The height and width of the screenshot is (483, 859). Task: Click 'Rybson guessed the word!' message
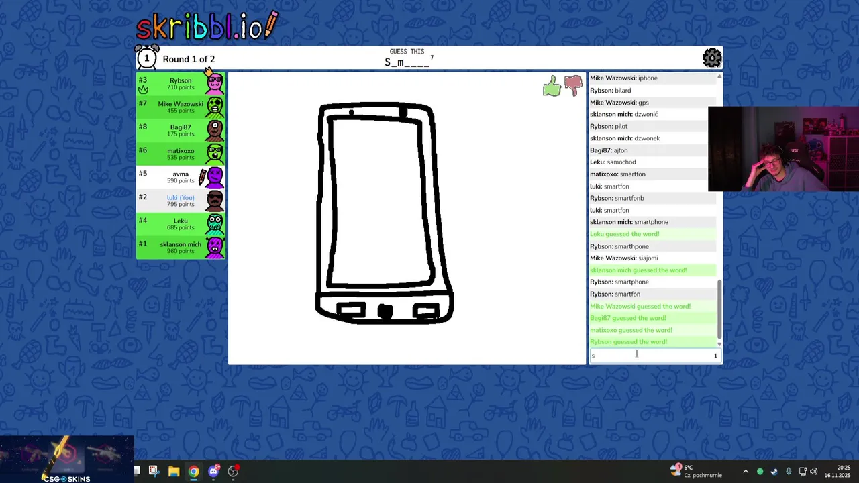point(628,342)
